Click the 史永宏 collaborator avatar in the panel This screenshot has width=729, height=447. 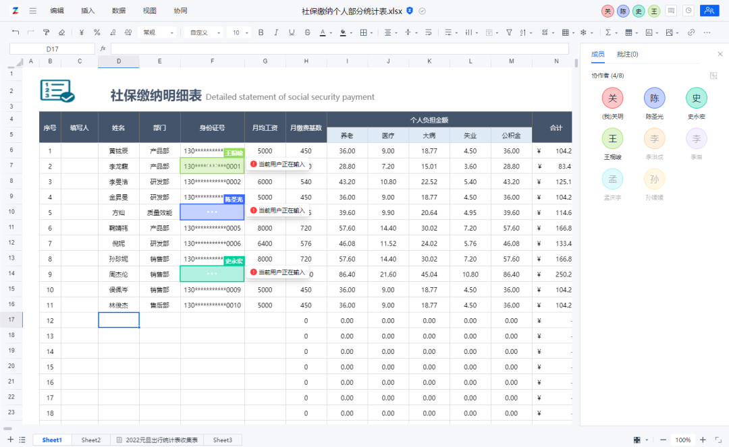[x=696, y=98]
